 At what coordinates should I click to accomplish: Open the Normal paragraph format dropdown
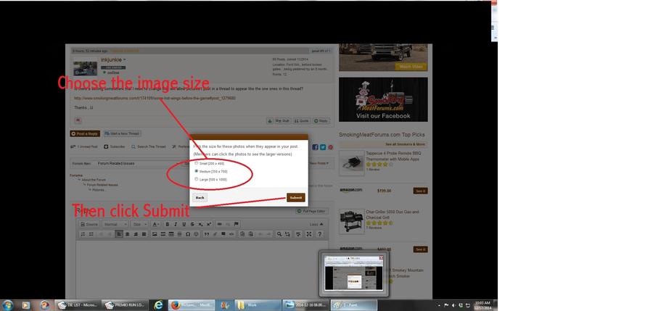(115, 225)
